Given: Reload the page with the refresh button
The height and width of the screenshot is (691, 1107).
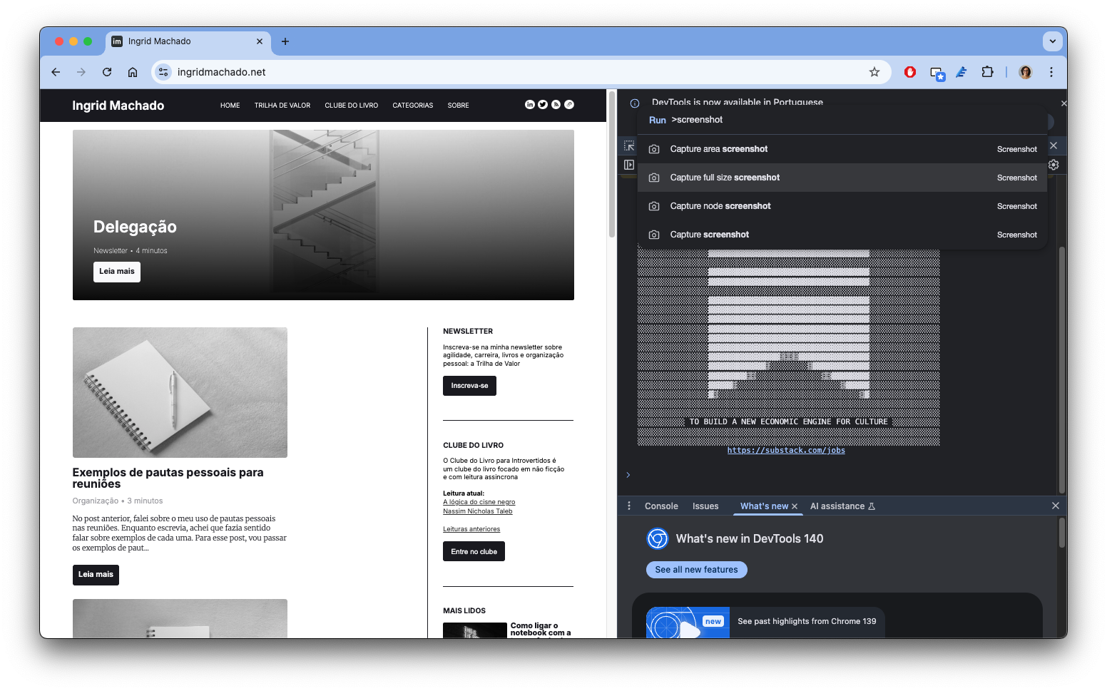Looking at the screenshot, I should tap(107, 72).
